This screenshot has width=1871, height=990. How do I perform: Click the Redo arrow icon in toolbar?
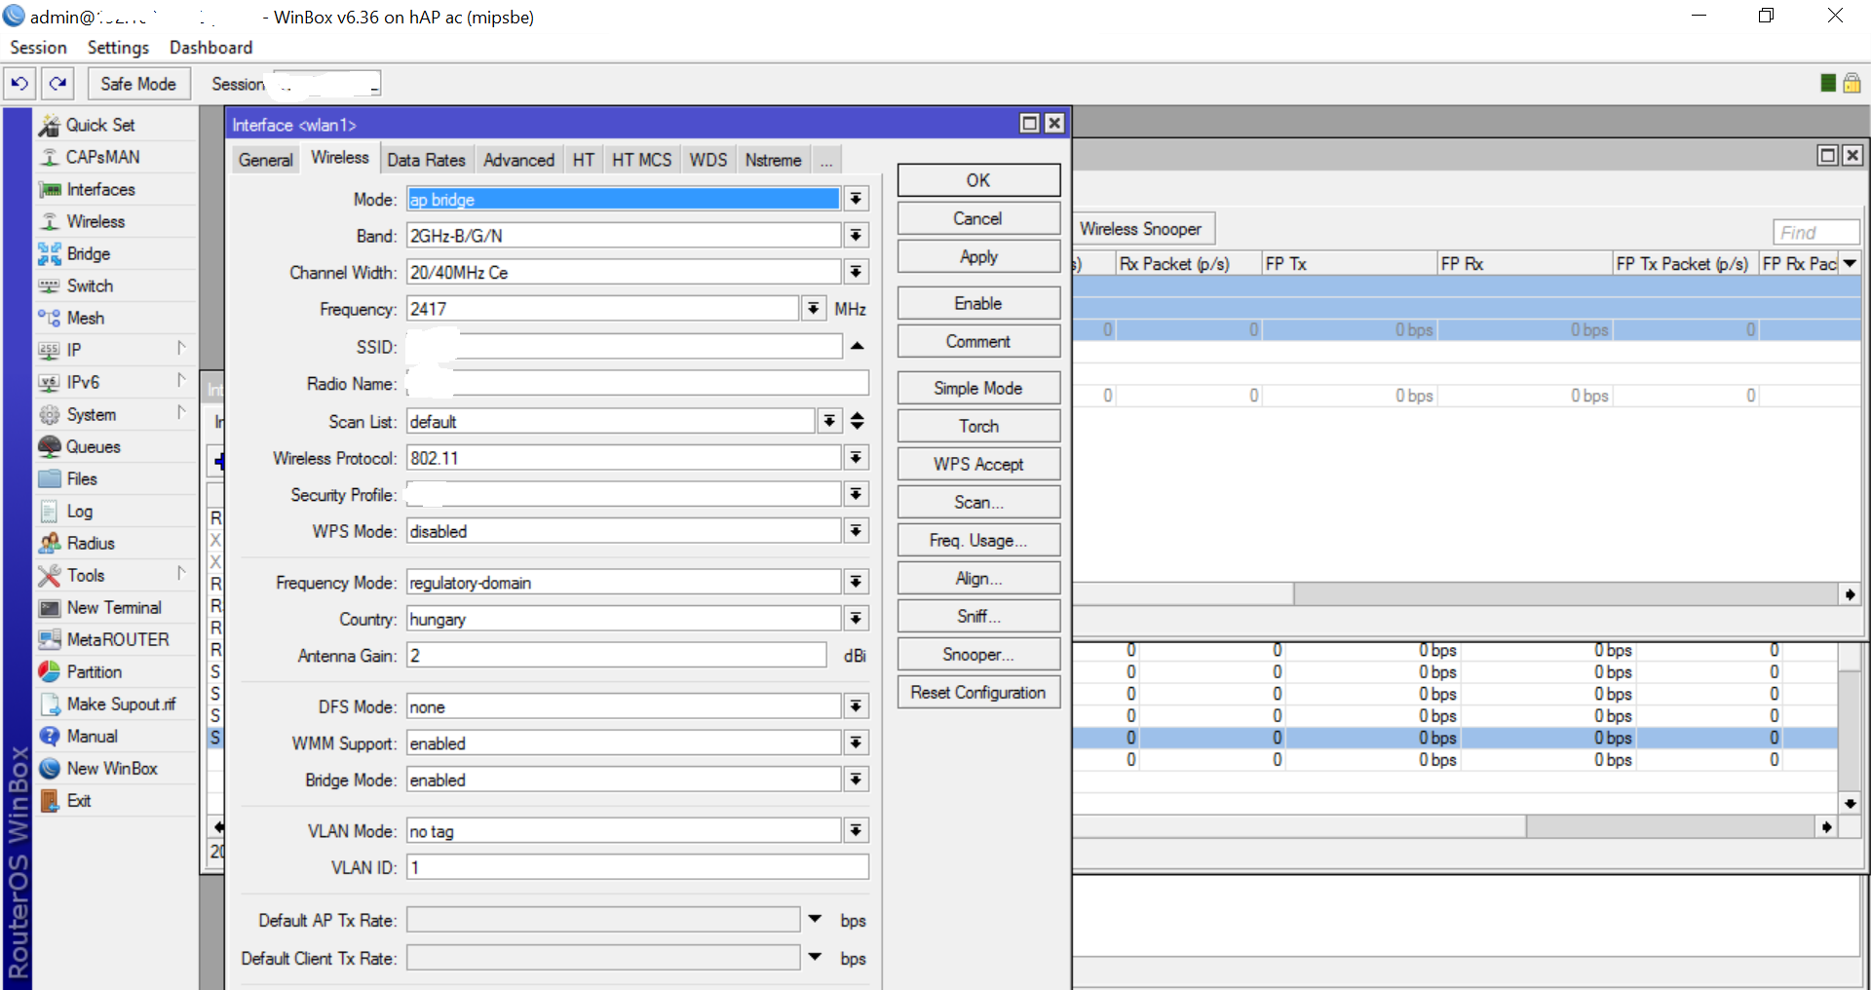pos(58,84)
